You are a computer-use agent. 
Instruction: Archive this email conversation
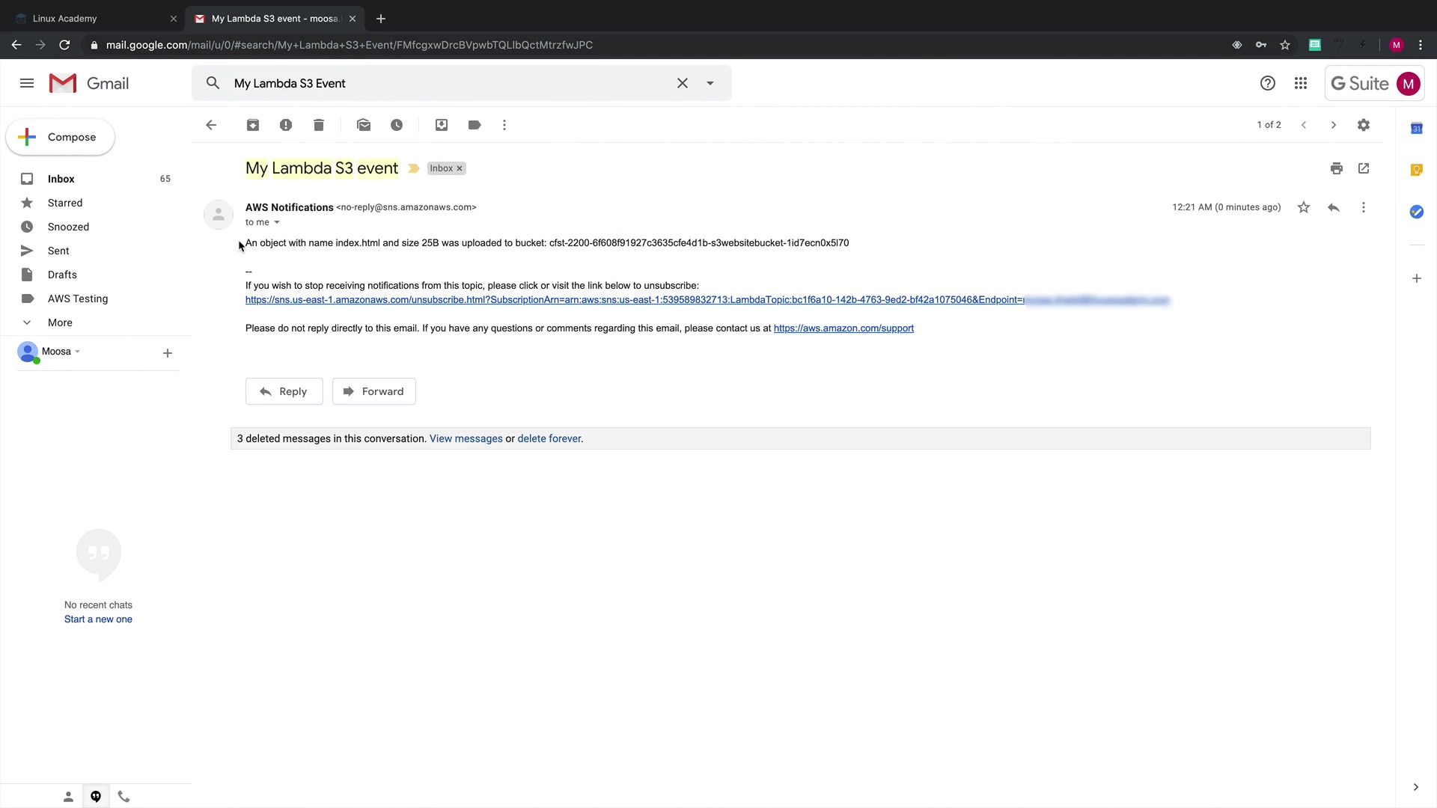pos(253,125)
